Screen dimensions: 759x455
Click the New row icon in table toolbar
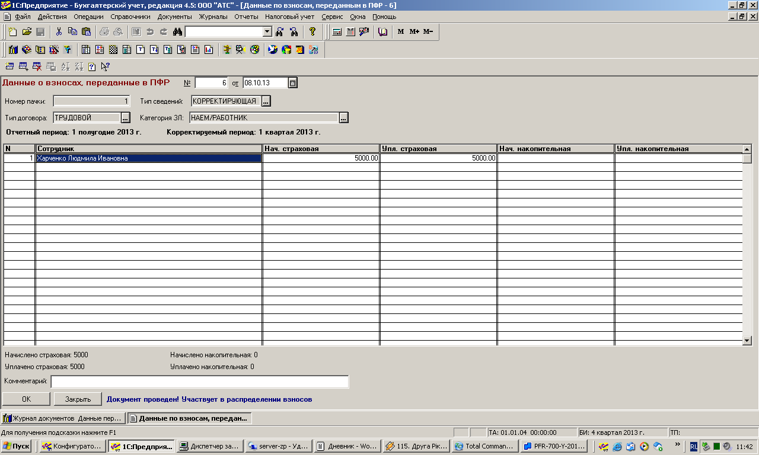pos(9,66)
